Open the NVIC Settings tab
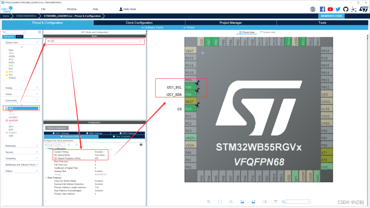The width and height of the screenshot is (370, 208). [x=61, y=133]
